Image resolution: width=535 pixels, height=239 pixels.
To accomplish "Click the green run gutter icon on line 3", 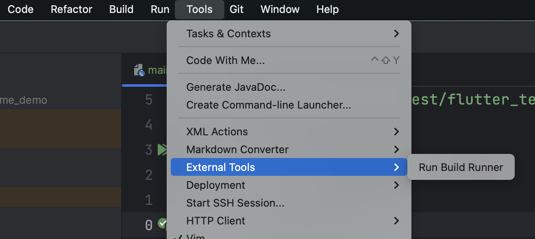I will click(162, 150).
